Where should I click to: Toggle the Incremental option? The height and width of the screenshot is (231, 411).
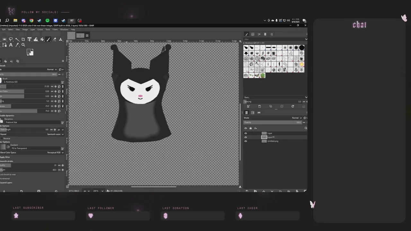[x=5, y=178]
